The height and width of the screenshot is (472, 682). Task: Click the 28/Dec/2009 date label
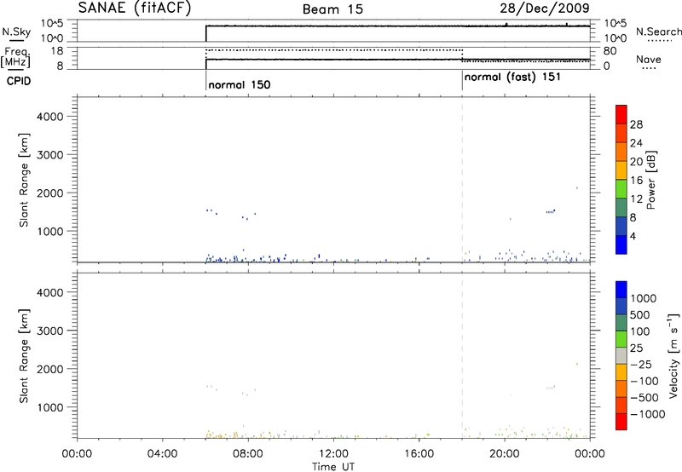point(545,8)
